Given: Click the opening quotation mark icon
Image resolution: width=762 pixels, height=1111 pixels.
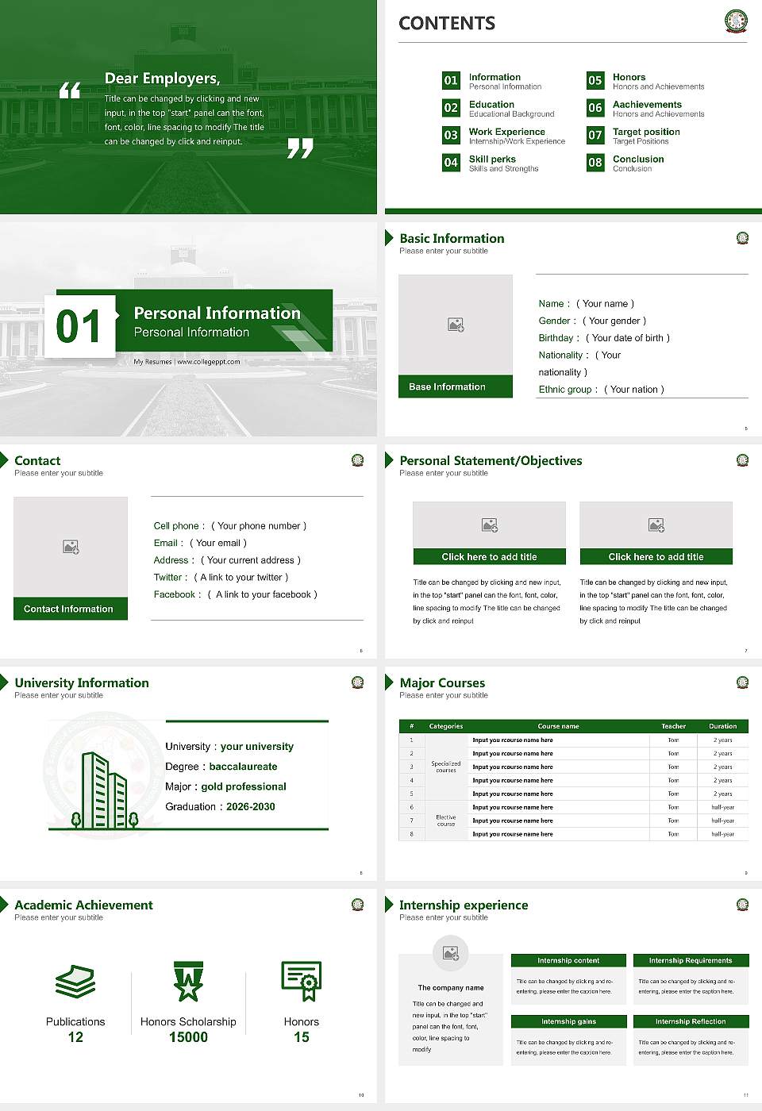Looking at the screenshot, I should point(70,90).
